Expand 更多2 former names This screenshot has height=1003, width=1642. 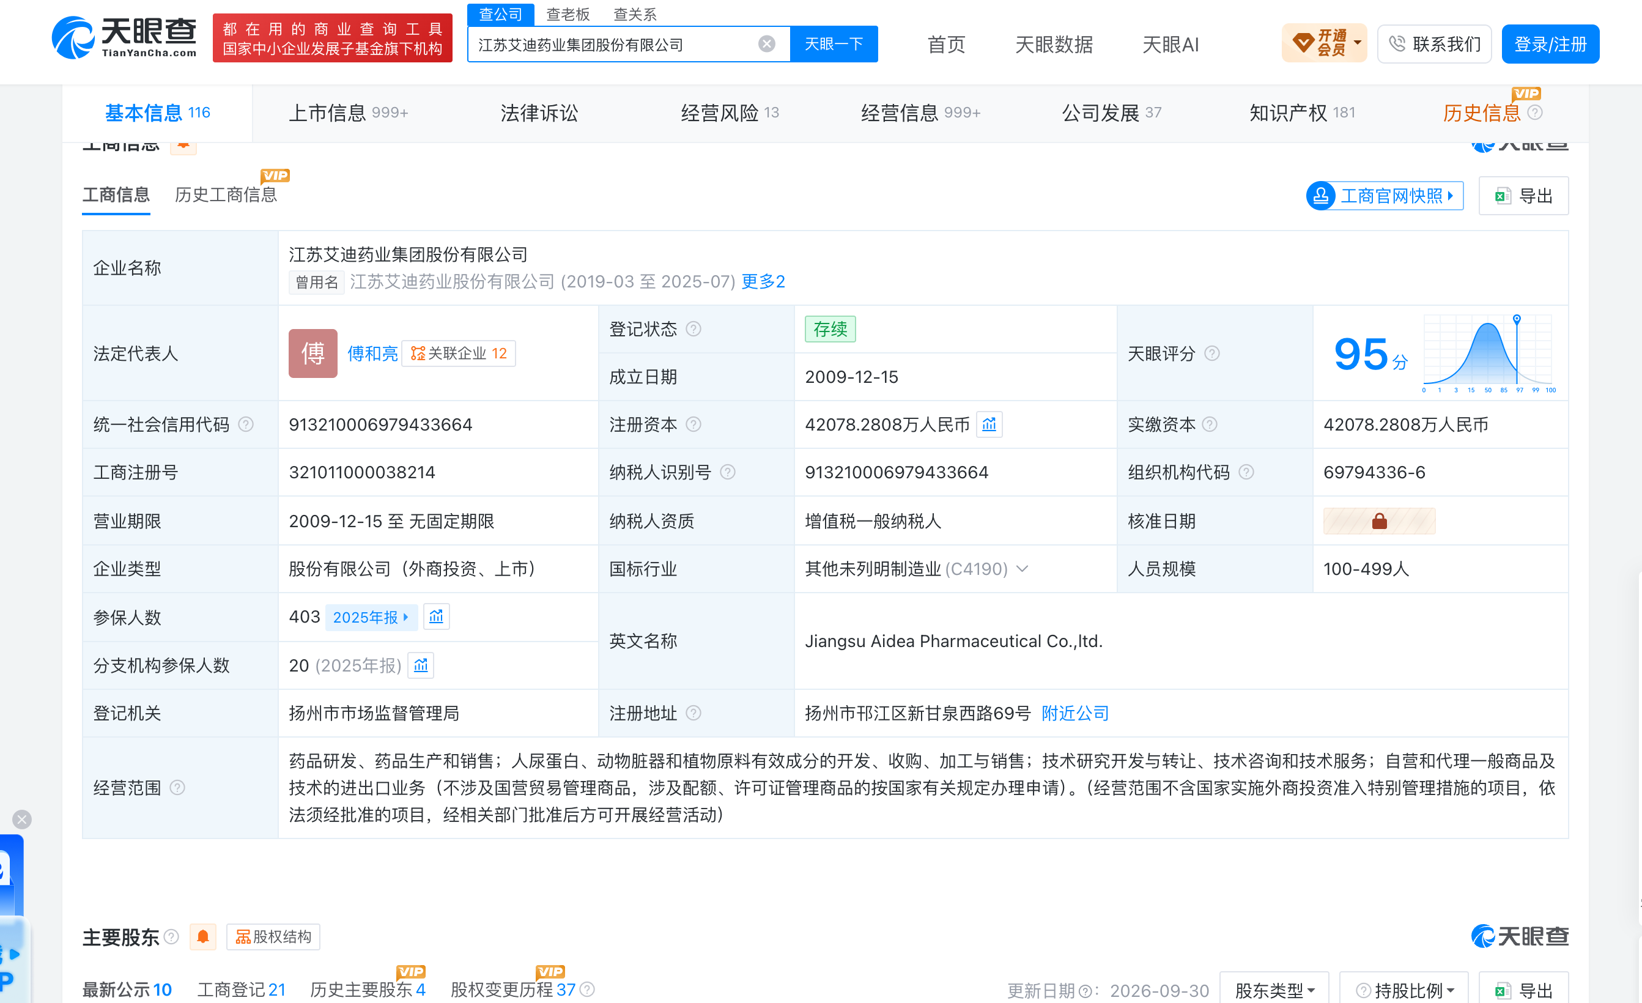(x=763, y=282)
